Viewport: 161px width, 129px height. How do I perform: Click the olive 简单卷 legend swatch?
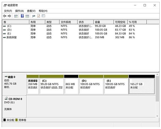click(16, 120)
